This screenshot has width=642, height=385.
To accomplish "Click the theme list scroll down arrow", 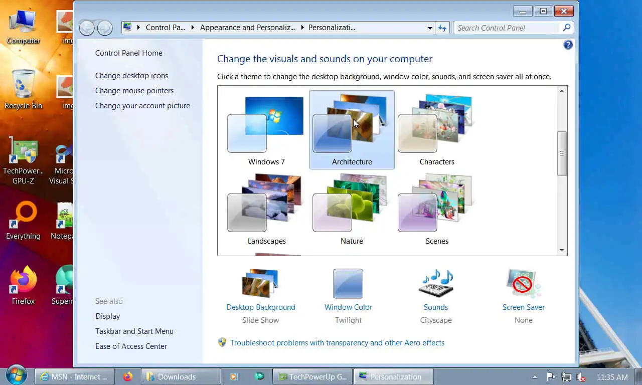I will click(x=562, y=250).
